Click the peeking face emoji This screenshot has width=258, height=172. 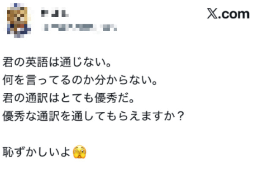tap(80, 150)
